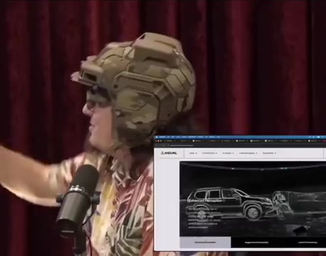Open the last navigation dropdown in the Anduril header
The image size is (326, 256).
click(269, 153)
